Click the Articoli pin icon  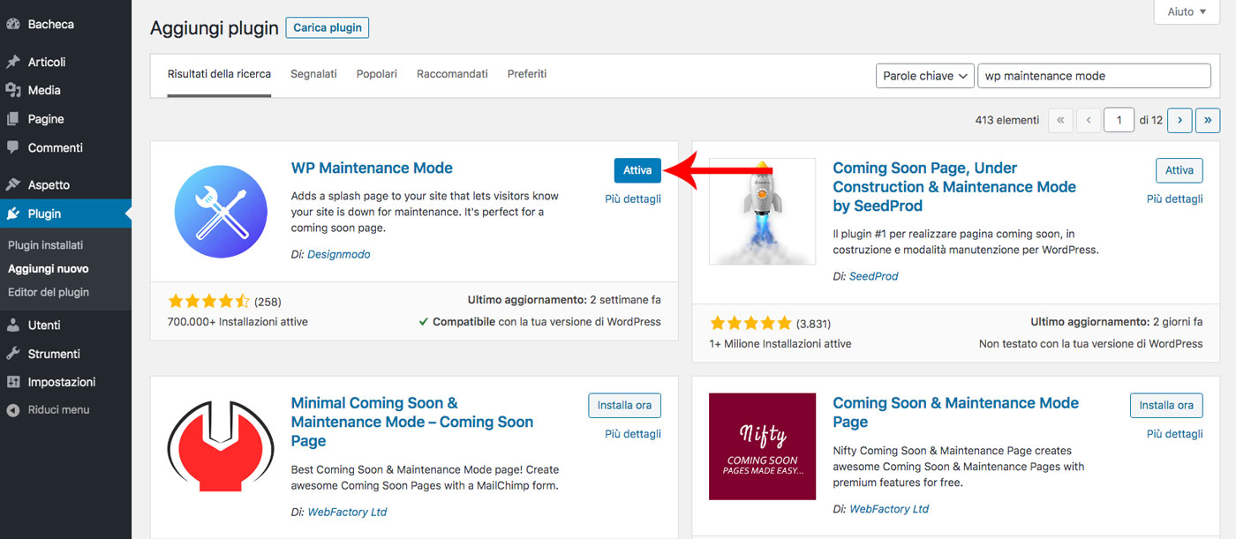pos(13,63)
